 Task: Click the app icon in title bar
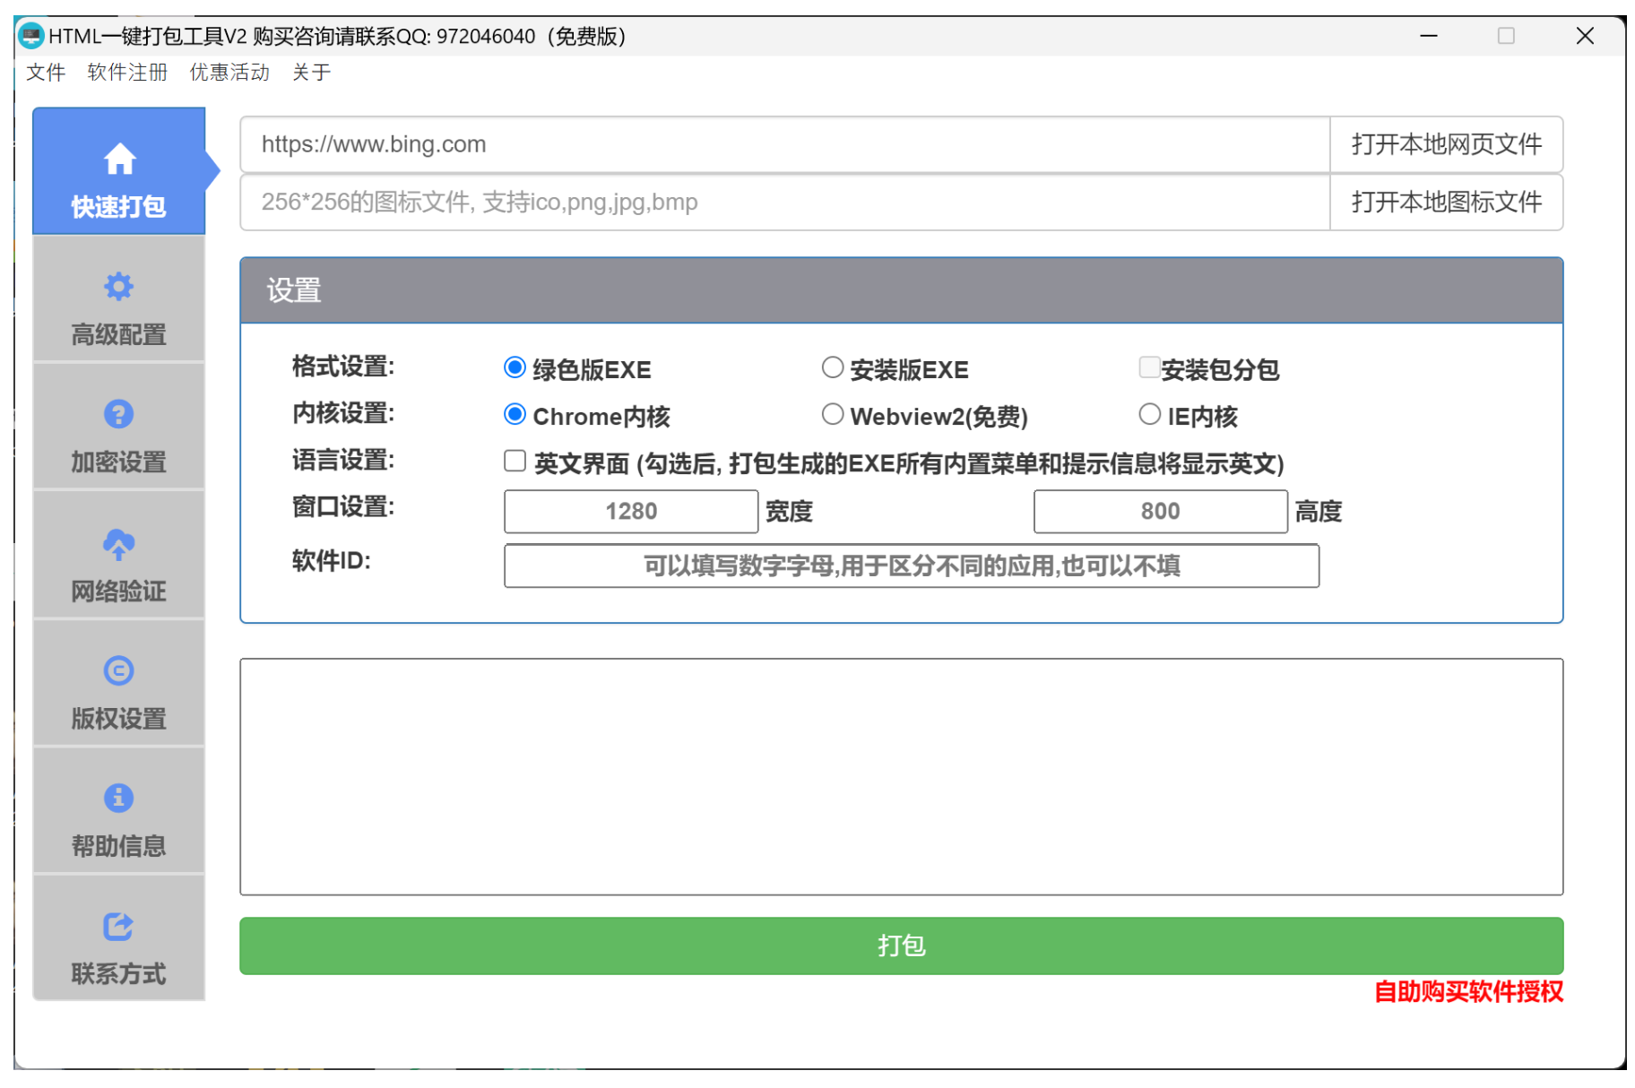(x=31, y=36)
